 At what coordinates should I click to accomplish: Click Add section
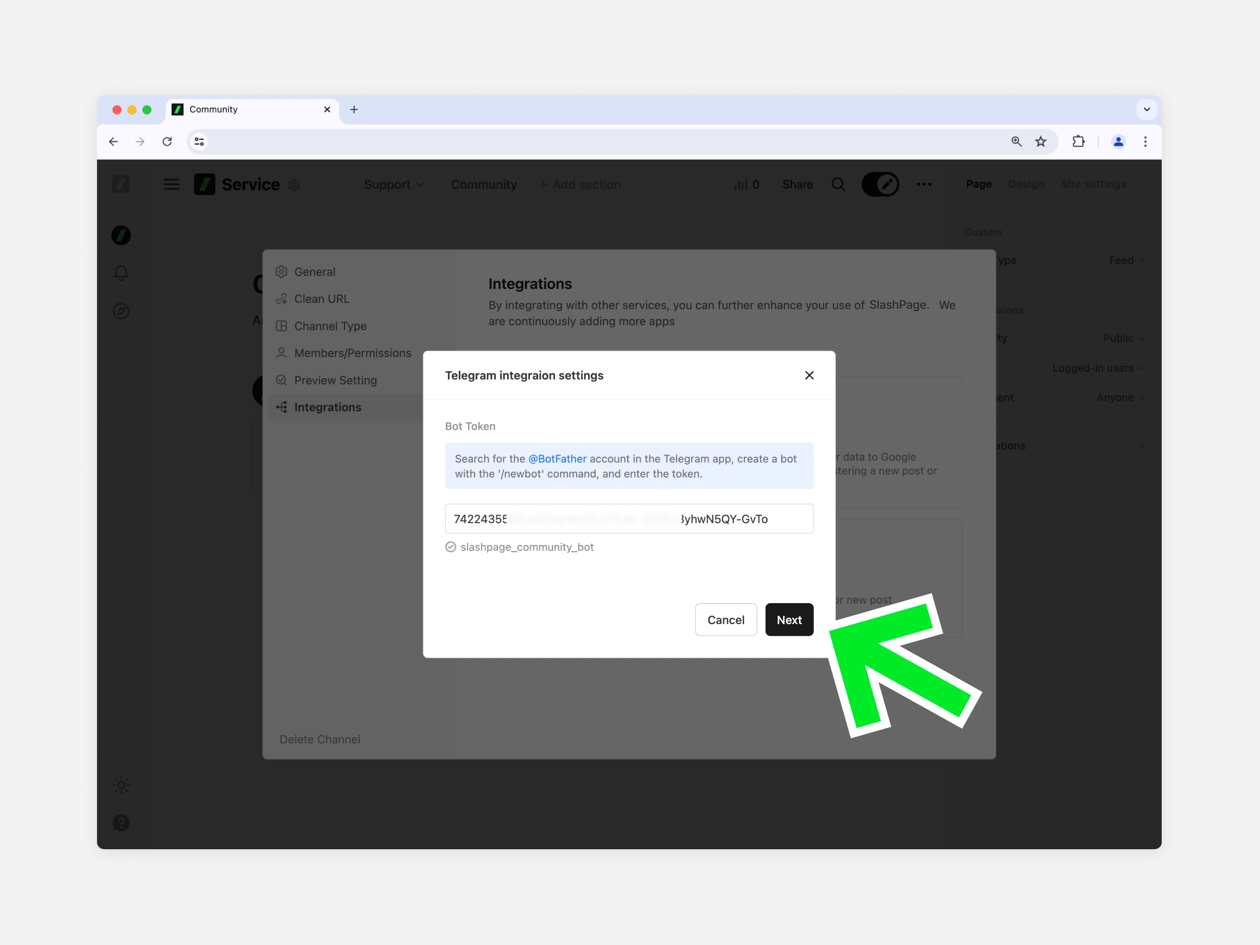click(580, 184)
